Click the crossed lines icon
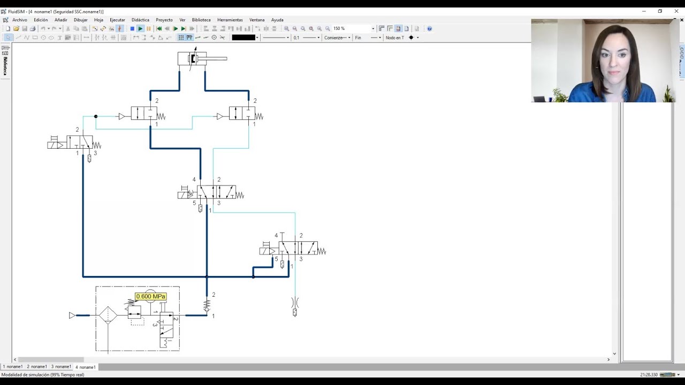The height and width of the screenshot is (385, 685). click(x=222, y=37)
